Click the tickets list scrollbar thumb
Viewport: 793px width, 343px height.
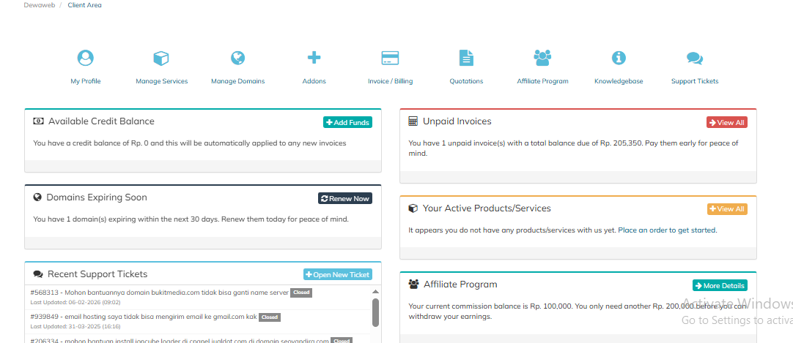tap(375, 312)
